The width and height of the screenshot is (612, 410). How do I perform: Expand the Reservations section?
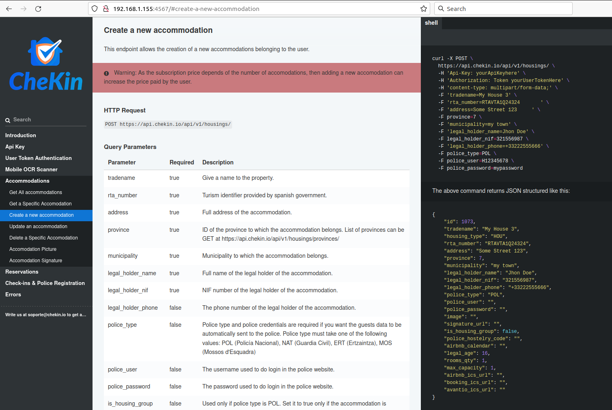[22, 272]
